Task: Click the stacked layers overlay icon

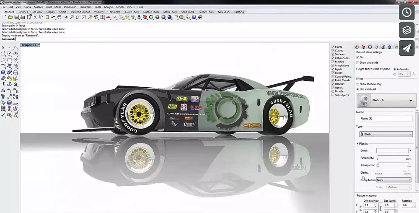Action: [406, 30]
